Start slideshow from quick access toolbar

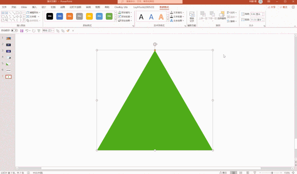[x=39, y=31]
